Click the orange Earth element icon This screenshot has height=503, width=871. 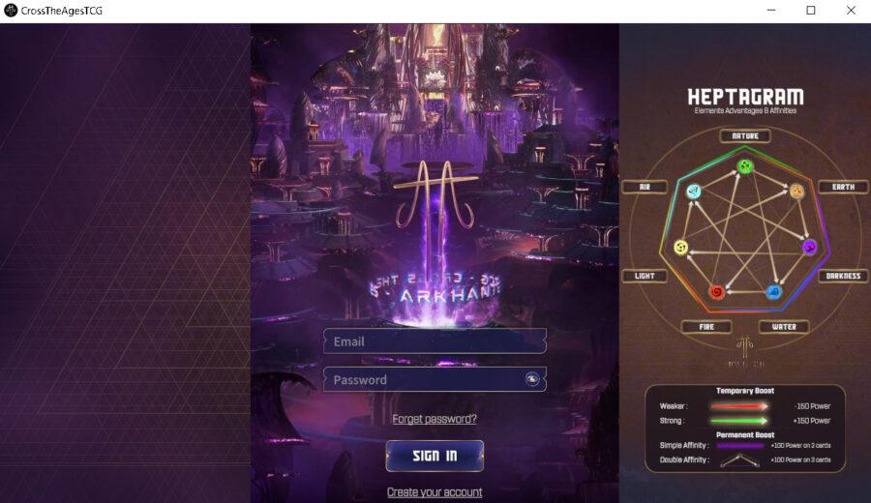(x=796, y=192)
